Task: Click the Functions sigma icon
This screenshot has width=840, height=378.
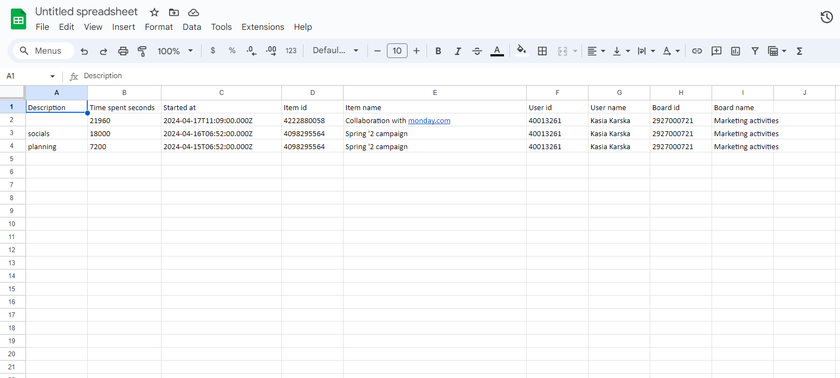Action: (799, 50)
